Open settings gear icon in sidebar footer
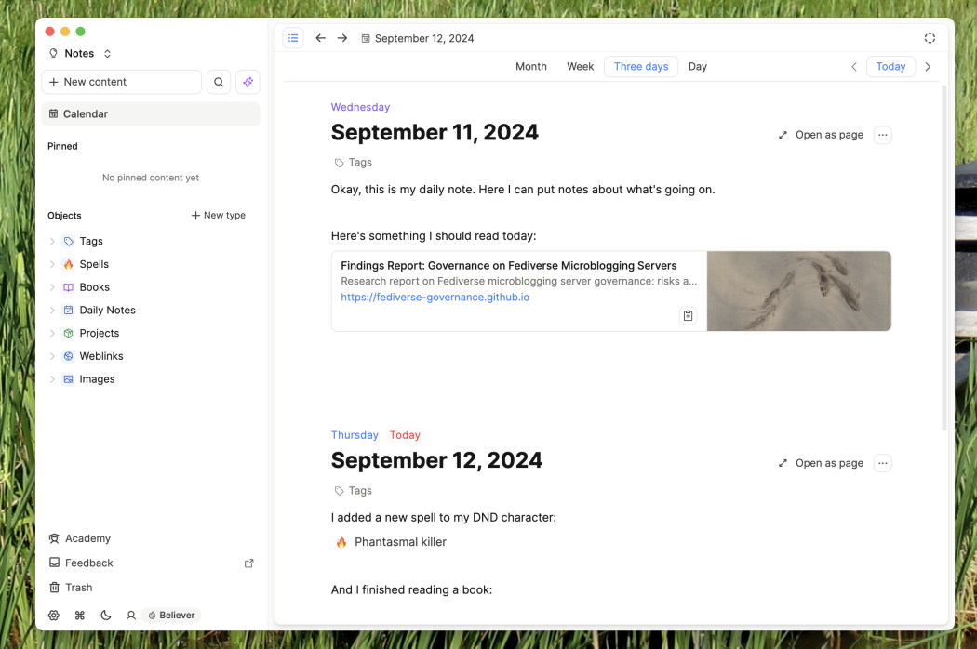 coord(54,616)
